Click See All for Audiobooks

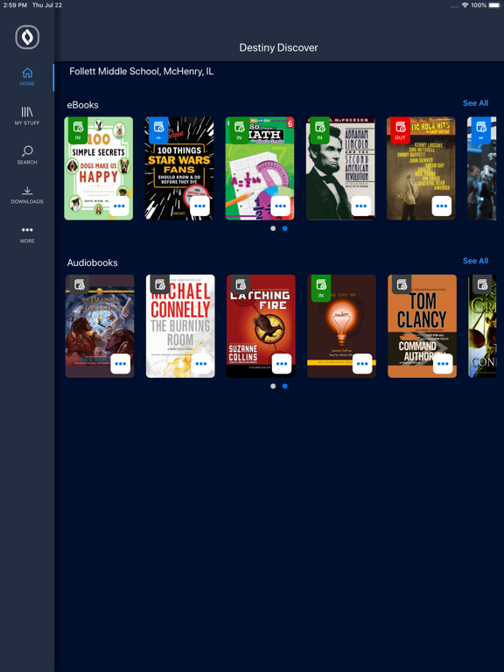point(475,261)
